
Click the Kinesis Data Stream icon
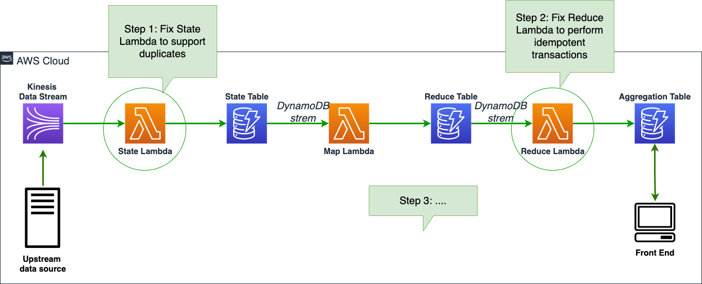coord(43,123)
